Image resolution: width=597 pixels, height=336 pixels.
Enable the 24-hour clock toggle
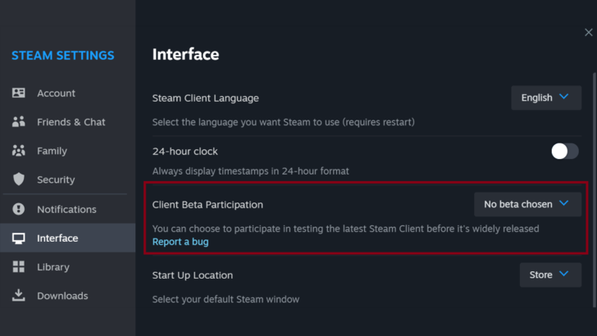pyautogui.click(x=564, y=151)
